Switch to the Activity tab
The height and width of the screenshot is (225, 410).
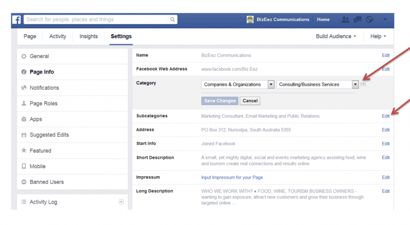click(x=58, y=36)
